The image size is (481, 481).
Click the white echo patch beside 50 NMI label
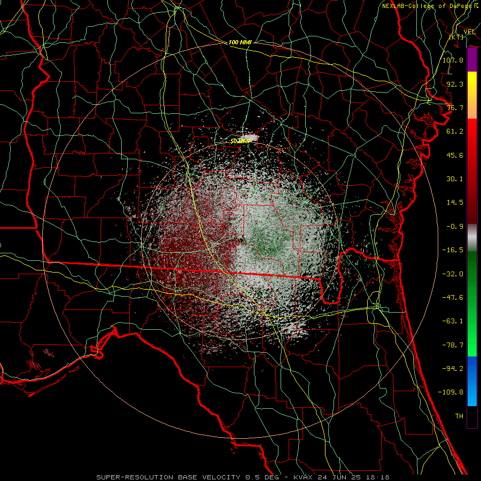click(x=250, y=137)
